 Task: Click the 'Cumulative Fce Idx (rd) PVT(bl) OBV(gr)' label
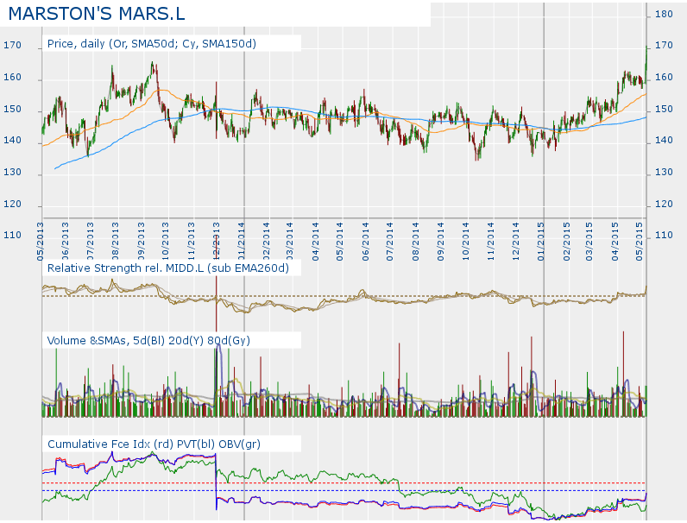click(x=154, y=444)
